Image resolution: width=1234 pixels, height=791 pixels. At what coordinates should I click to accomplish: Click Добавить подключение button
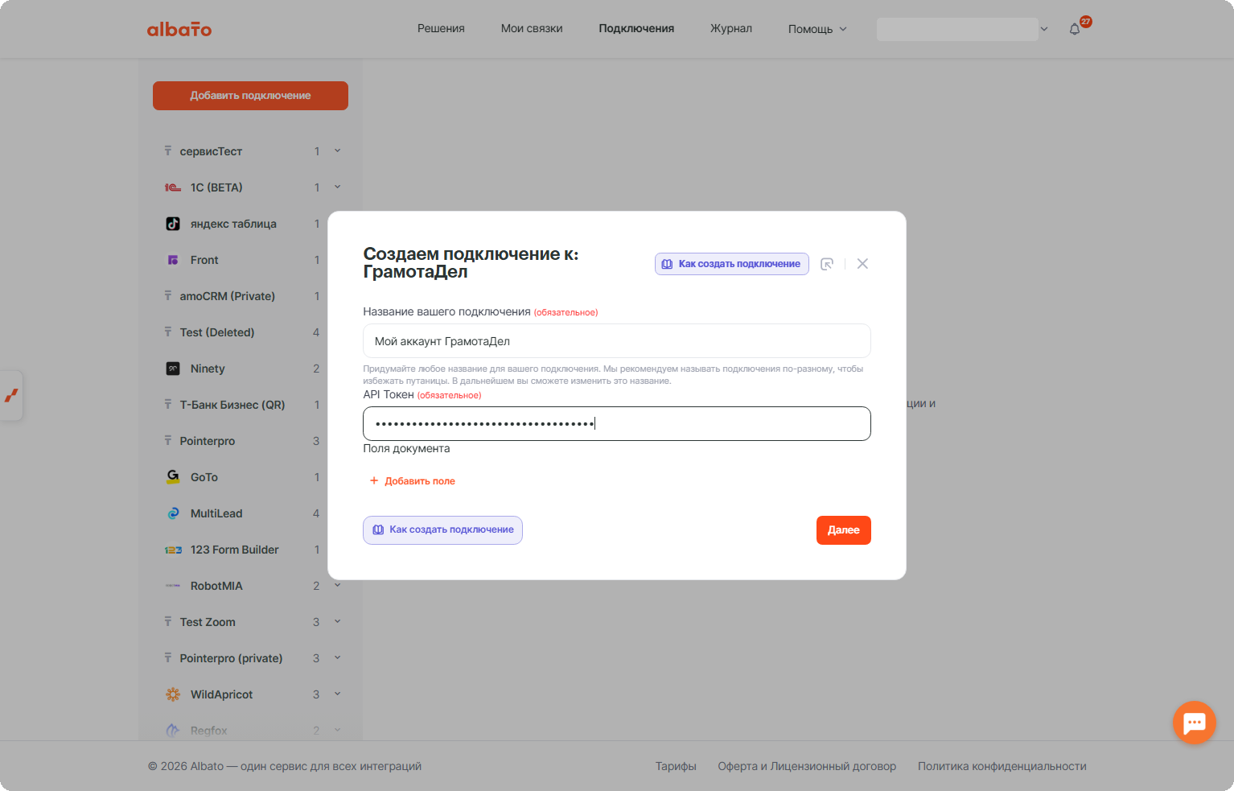click(250, 96)
